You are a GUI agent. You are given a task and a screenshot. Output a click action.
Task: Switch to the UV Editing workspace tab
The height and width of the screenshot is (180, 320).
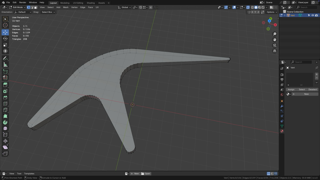click(78, 3)
